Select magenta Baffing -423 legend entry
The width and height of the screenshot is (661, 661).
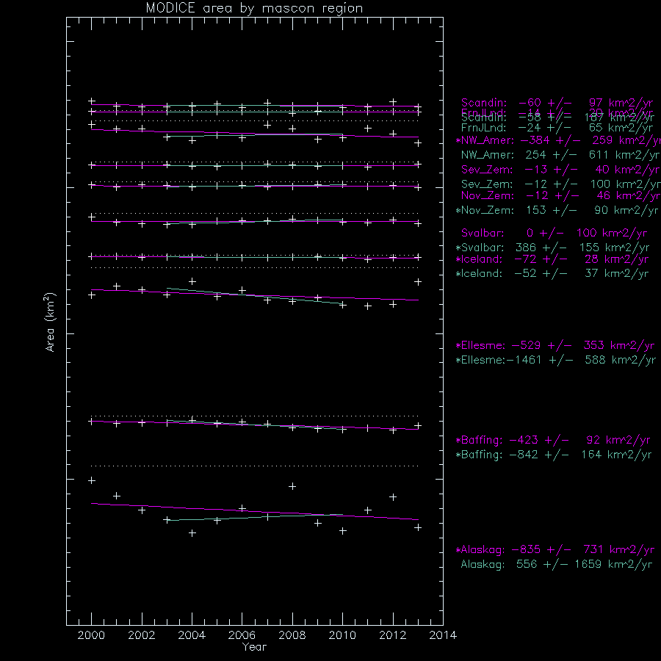553,441
